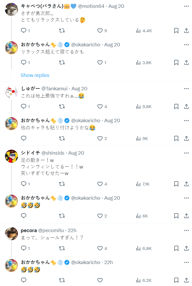Viewport: 192px width, 286px height.
Task: Open the @pecomitu handle link
Action: point(51,230)
